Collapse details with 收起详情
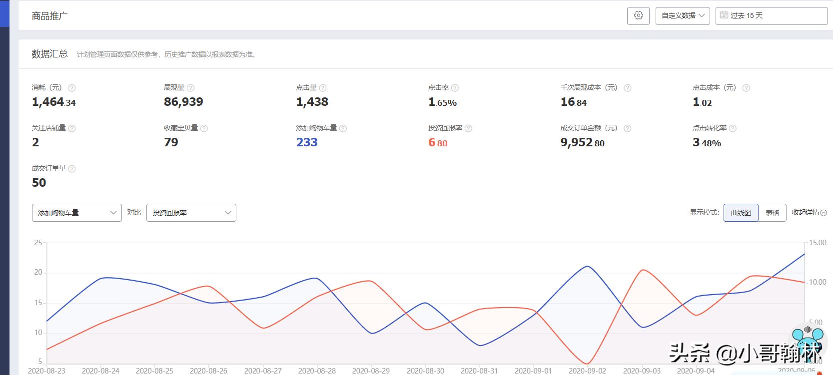Screen dimensions: 833x375 [809, 213]
